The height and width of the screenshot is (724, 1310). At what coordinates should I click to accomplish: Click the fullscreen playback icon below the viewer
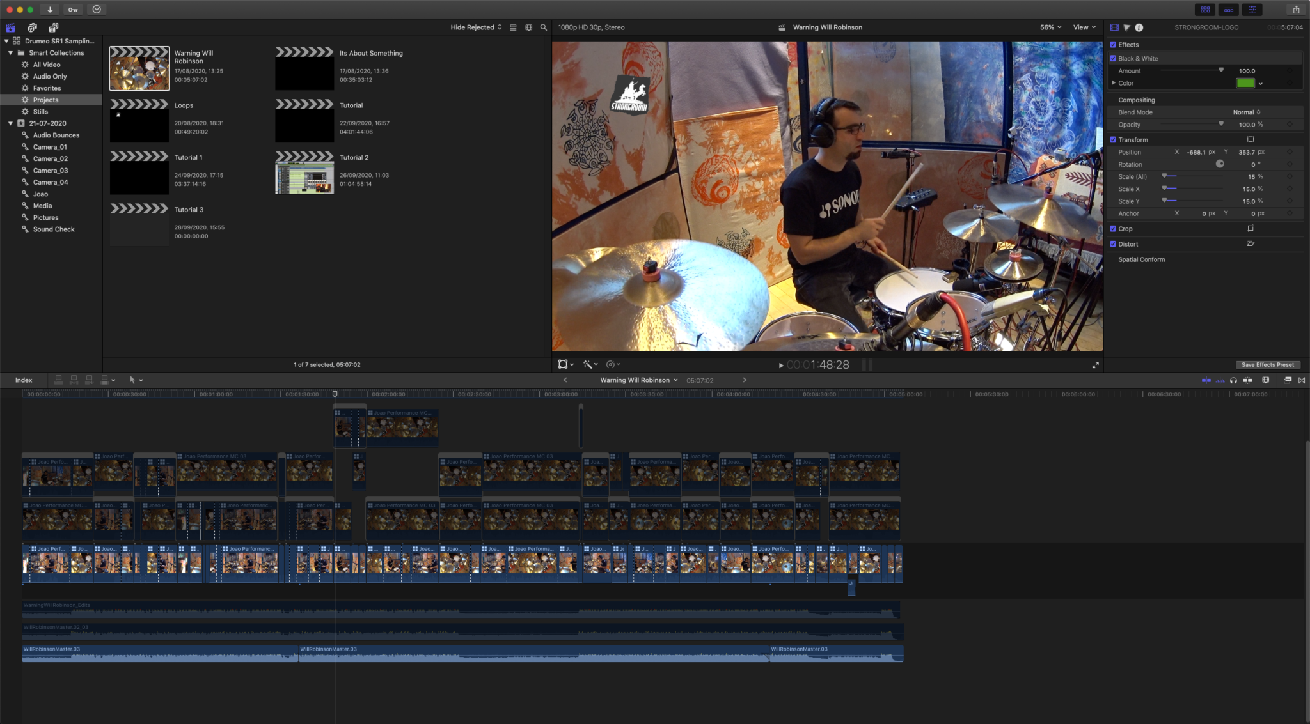(x=1096, y=364)
